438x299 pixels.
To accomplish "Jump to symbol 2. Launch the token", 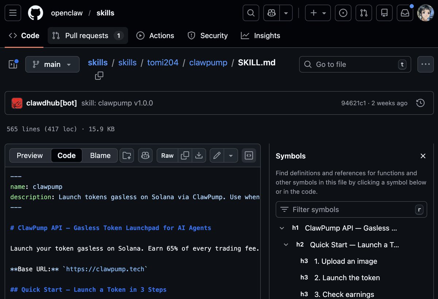I will 347,278.
